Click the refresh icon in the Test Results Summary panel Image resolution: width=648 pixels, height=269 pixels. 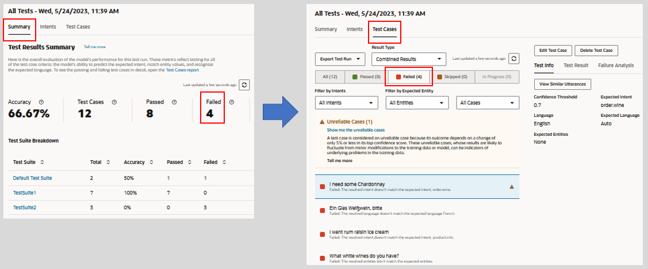pyautogui.click(x=245, y=84)
